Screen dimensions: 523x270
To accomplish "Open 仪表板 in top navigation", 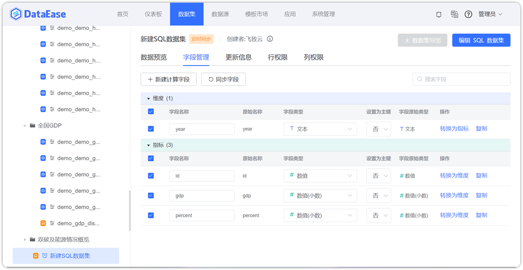I will 153,14.
